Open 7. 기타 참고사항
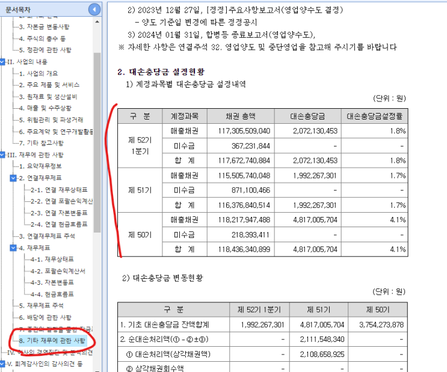447x372 pixels. [42, 143]
